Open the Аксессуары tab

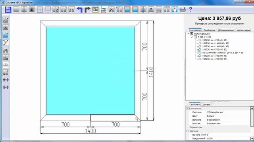(x=243, y=30)
